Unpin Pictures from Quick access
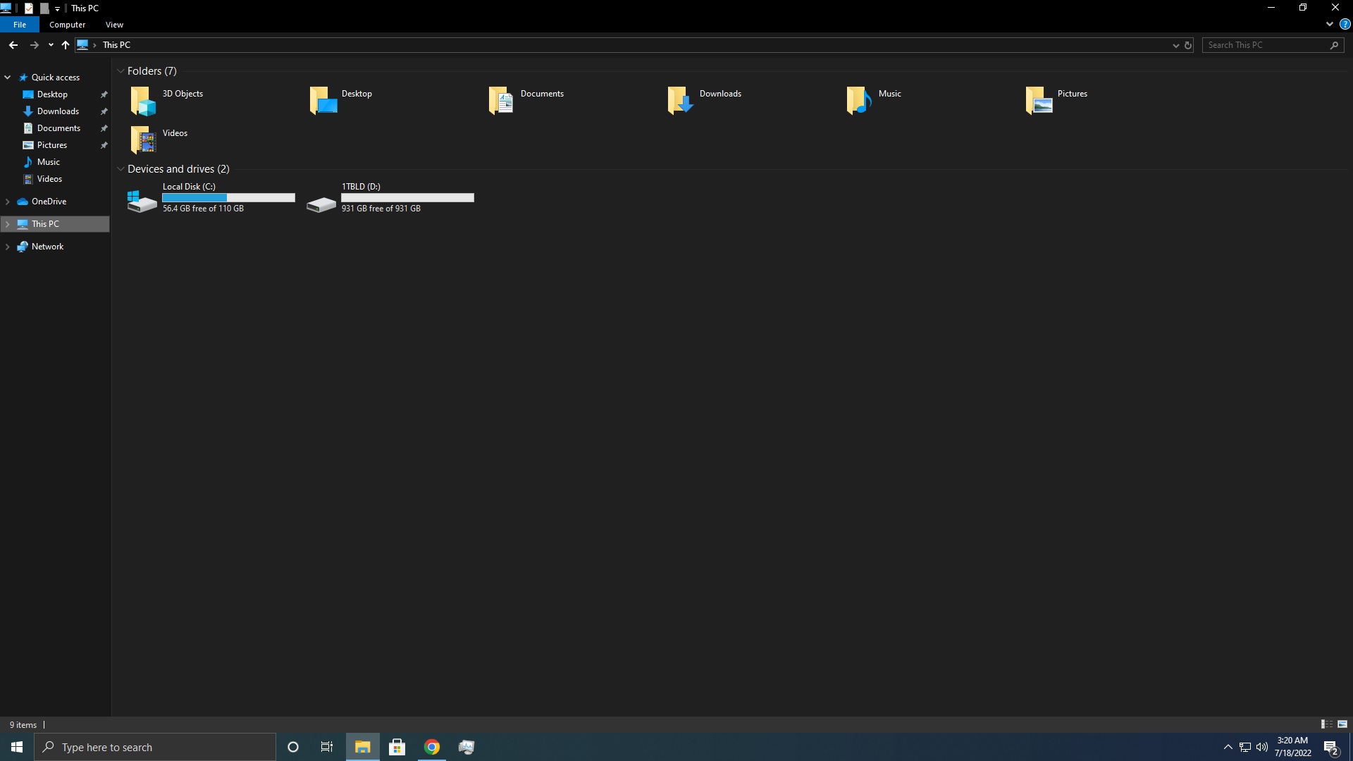The width and height of the screenshot is (1353, 761). (104, 144)
